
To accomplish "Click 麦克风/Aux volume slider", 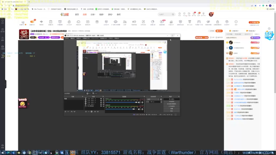I will [122, 102].
